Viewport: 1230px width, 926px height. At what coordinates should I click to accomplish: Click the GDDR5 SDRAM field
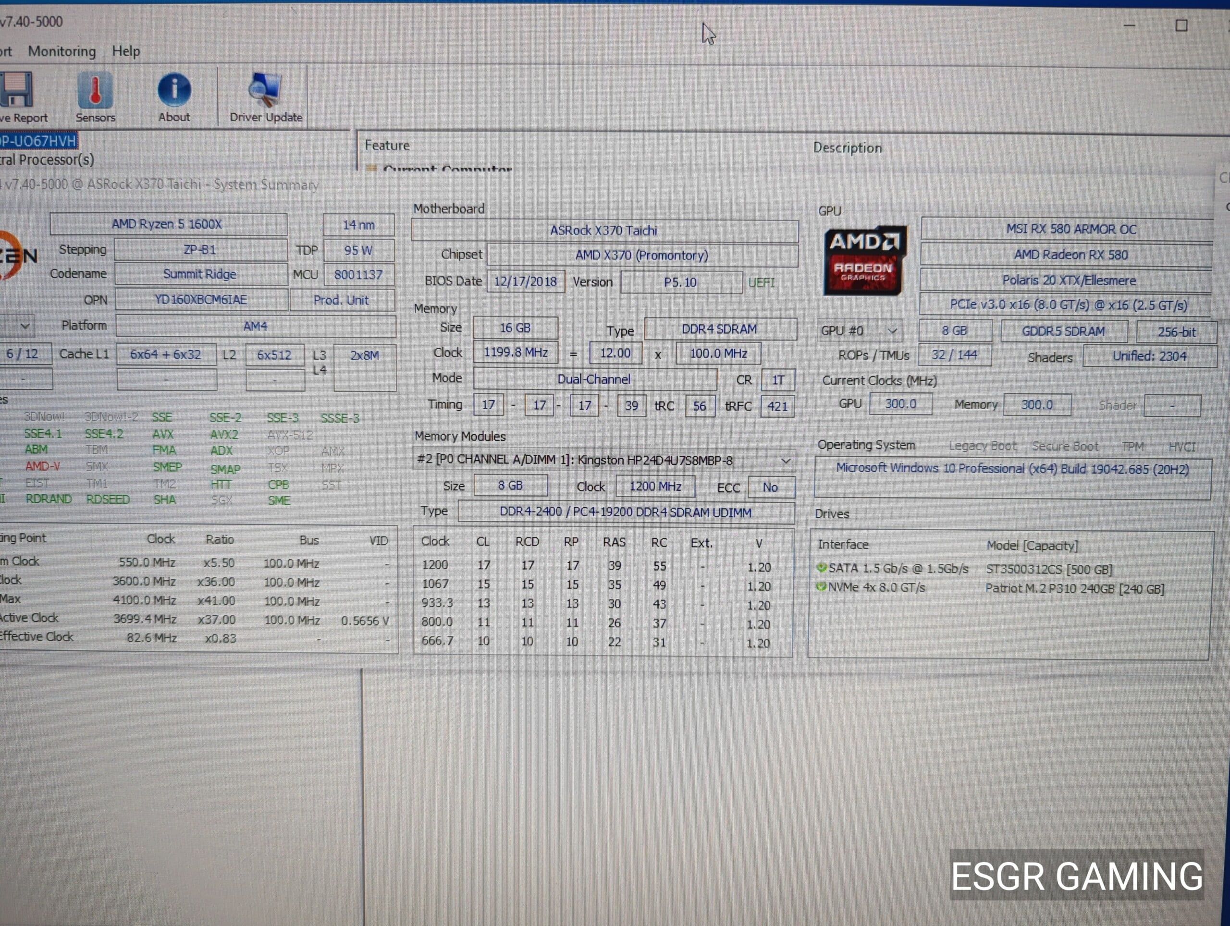[x=1064, y=331]
